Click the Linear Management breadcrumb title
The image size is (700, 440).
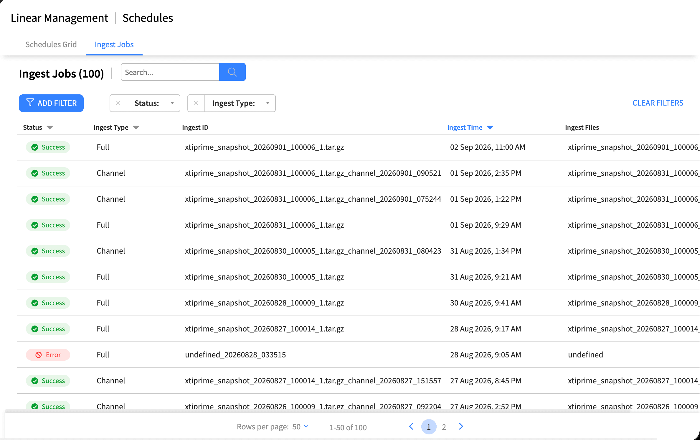coord(60,18)
